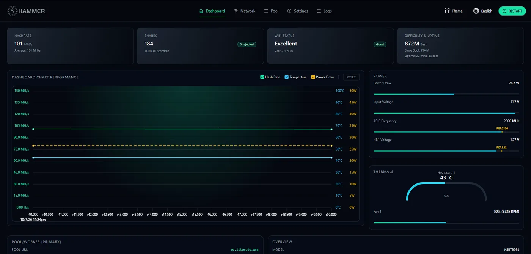Toggle the Power Draw checkbox
Viewport: 531px width, 254px height.
[x=313, y=77]
